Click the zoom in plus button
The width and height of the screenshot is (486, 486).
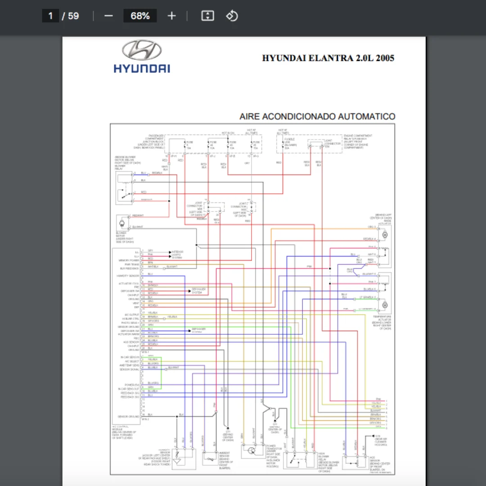[x=171, y=16]
